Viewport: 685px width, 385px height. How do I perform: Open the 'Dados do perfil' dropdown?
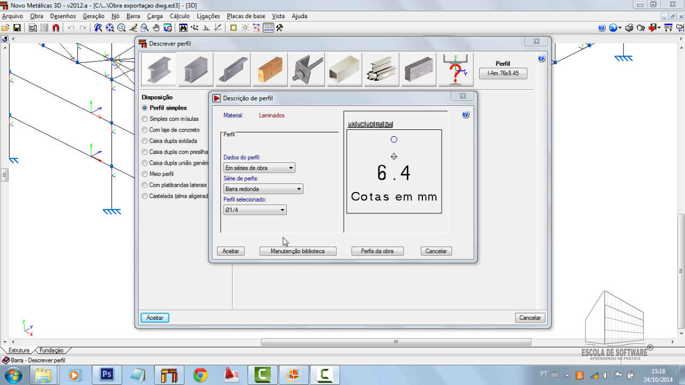[259, 168]
